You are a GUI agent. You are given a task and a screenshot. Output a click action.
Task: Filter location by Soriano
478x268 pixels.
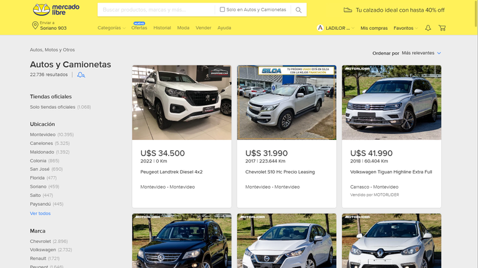click(x=45, y=187)
